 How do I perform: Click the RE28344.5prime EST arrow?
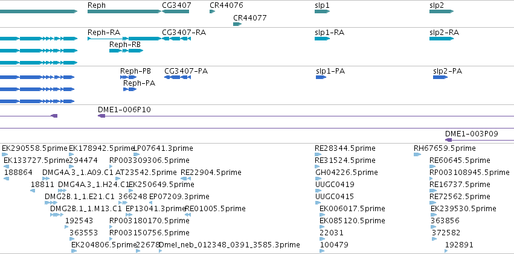click(318, 154)
